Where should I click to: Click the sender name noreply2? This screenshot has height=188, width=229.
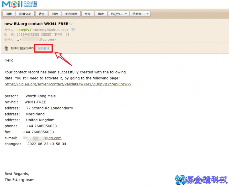click(x=24, y=30)
